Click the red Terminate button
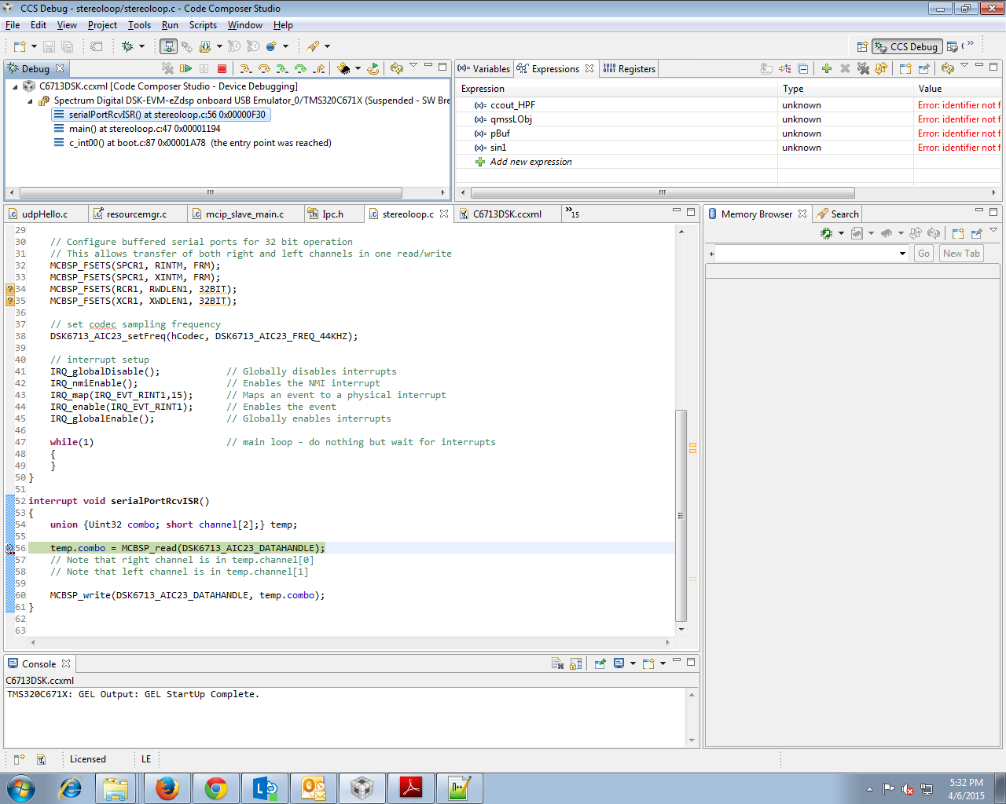The width and height of the screenshot is (1006, 804). 222,69
